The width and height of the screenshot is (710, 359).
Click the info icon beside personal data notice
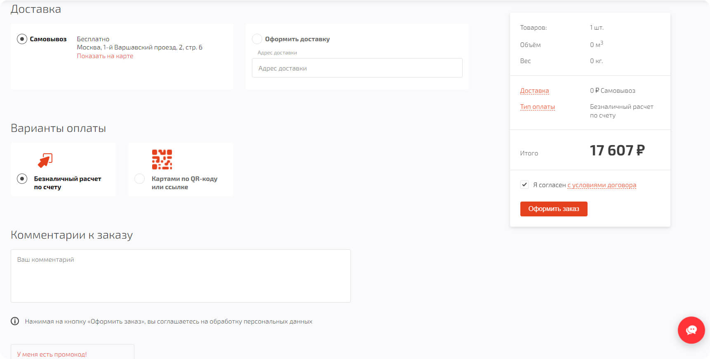click(15, 321)
